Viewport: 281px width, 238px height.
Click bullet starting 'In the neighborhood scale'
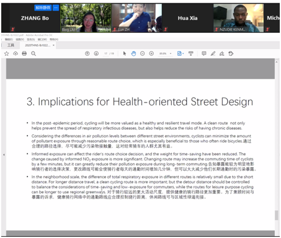(x=143, y=187)
